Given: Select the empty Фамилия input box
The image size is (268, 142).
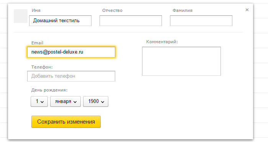Looking at the screenshot, I should (201, 21).
